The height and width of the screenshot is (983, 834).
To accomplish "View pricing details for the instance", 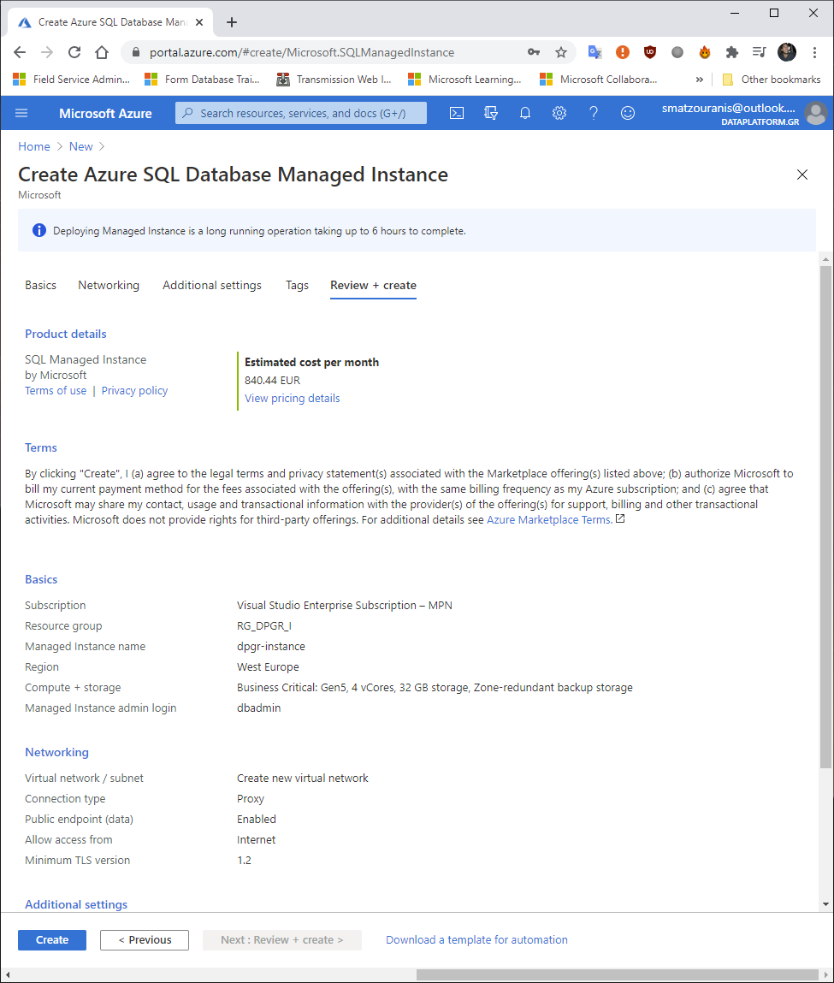I will pyautogui.click(x=292, y=398).
